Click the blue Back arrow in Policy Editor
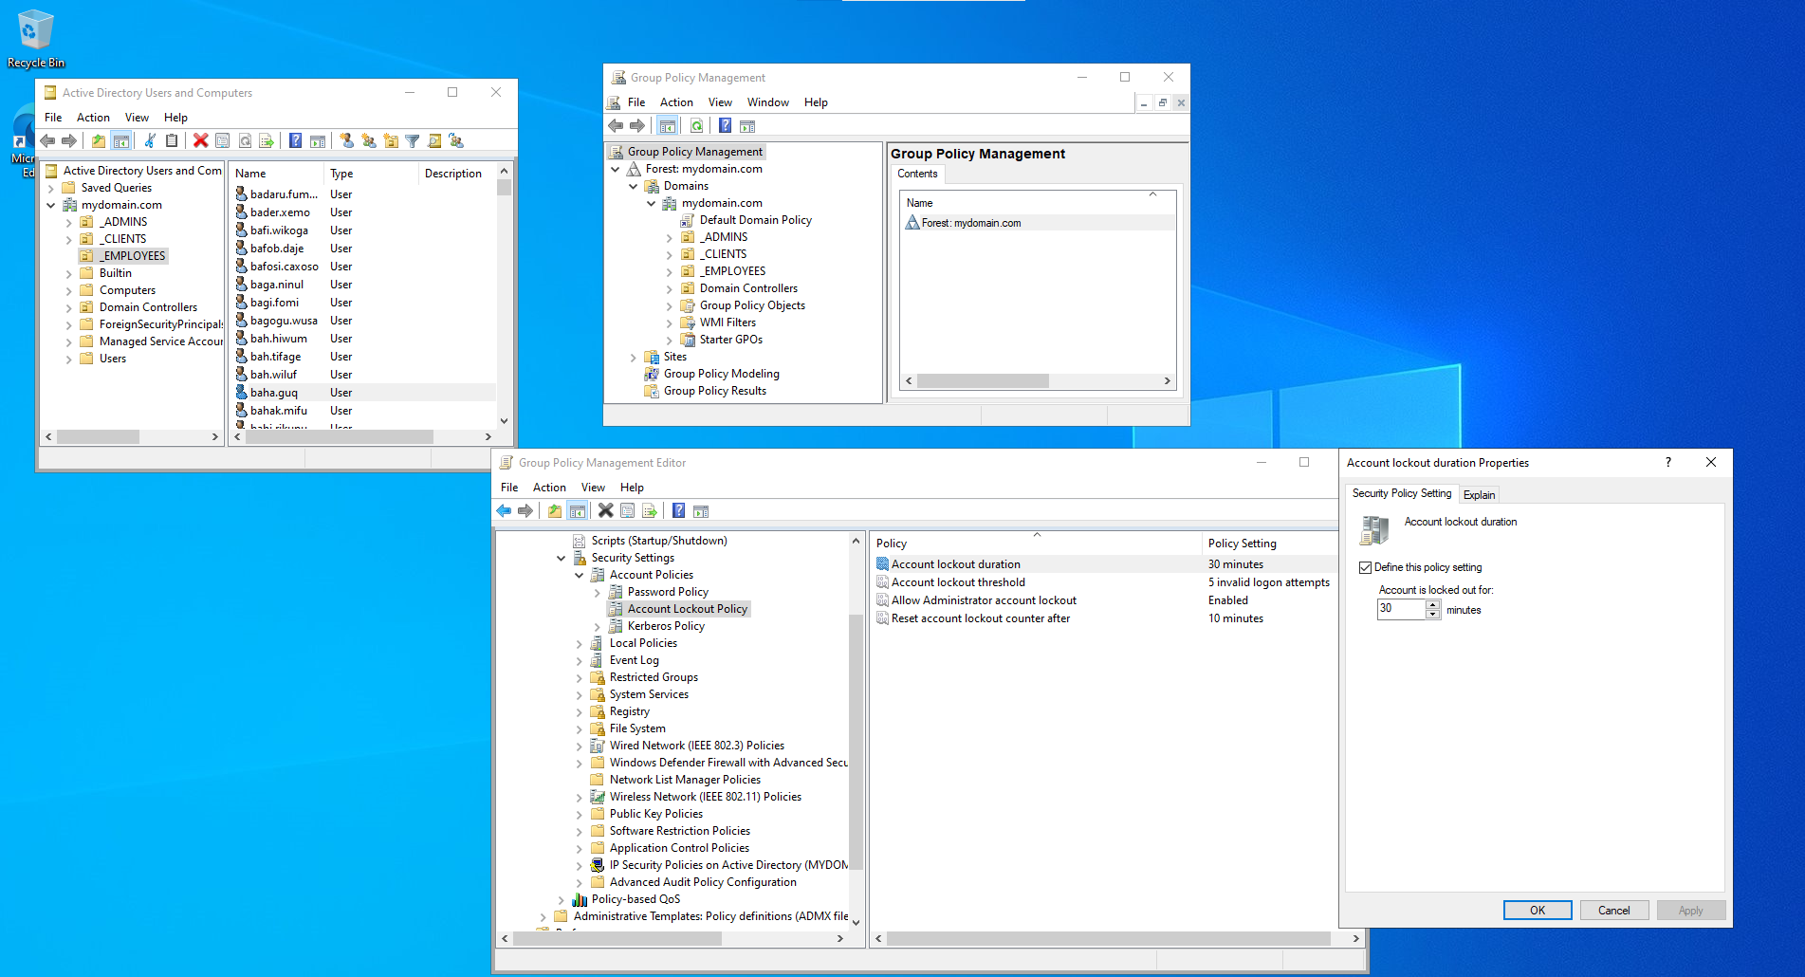Viewport: 1805px width, 977px height. [x=504, y=511]
